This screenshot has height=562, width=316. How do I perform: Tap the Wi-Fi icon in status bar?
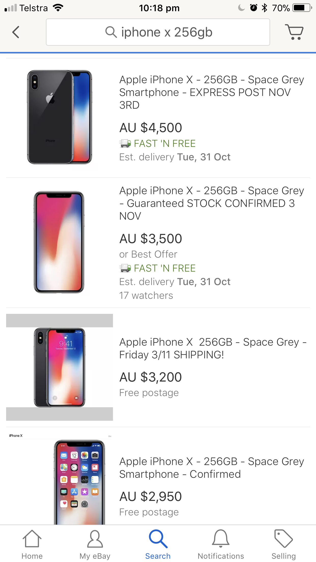click(58, 8)
